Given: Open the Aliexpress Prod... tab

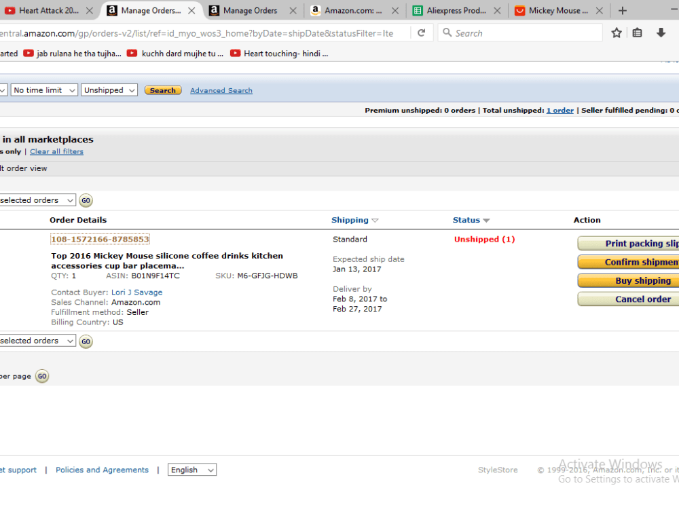Looking at the screenshot, I should click(x=449, y=10).
